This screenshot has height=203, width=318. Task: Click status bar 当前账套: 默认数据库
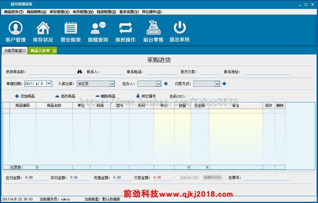point(102,199)
